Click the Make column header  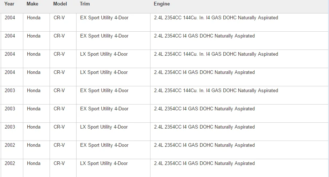pyautogui.click(x=32, y=4)
